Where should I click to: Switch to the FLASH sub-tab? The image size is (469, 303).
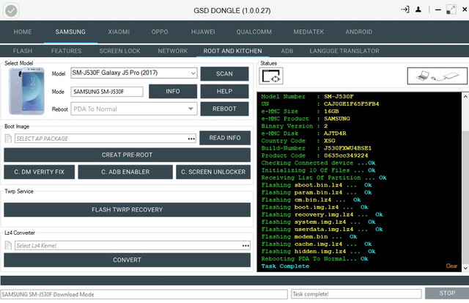click(x=23, y=51)
